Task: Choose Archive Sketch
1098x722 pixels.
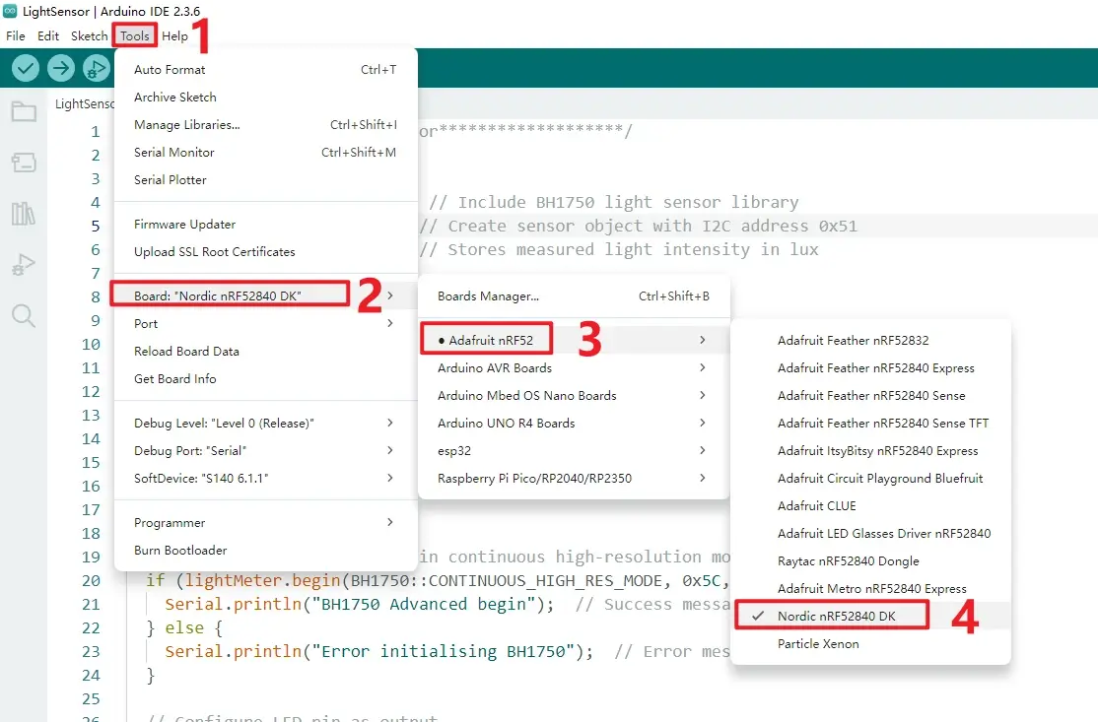Action: [x=266, y=98]
